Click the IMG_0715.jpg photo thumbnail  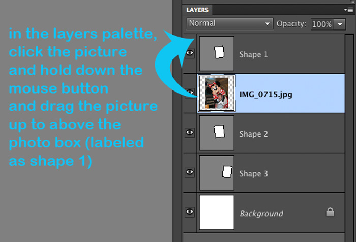click(x=217, y=94)
